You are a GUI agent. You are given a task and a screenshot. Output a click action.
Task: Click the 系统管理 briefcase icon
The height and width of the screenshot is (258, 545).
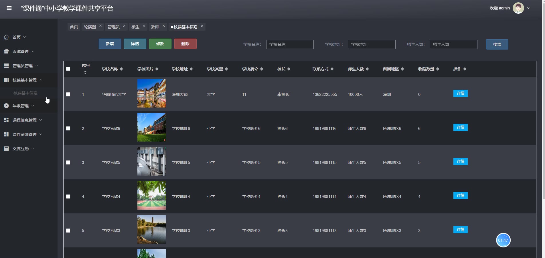pyautogui.click(x=6, y=51)
